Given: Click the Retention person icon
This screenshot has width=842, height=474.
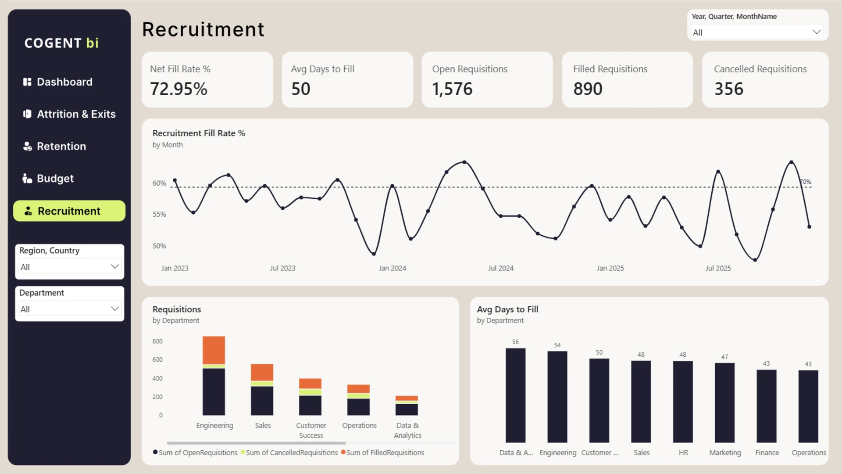Looking at the screenshot, I should (27, 146).
